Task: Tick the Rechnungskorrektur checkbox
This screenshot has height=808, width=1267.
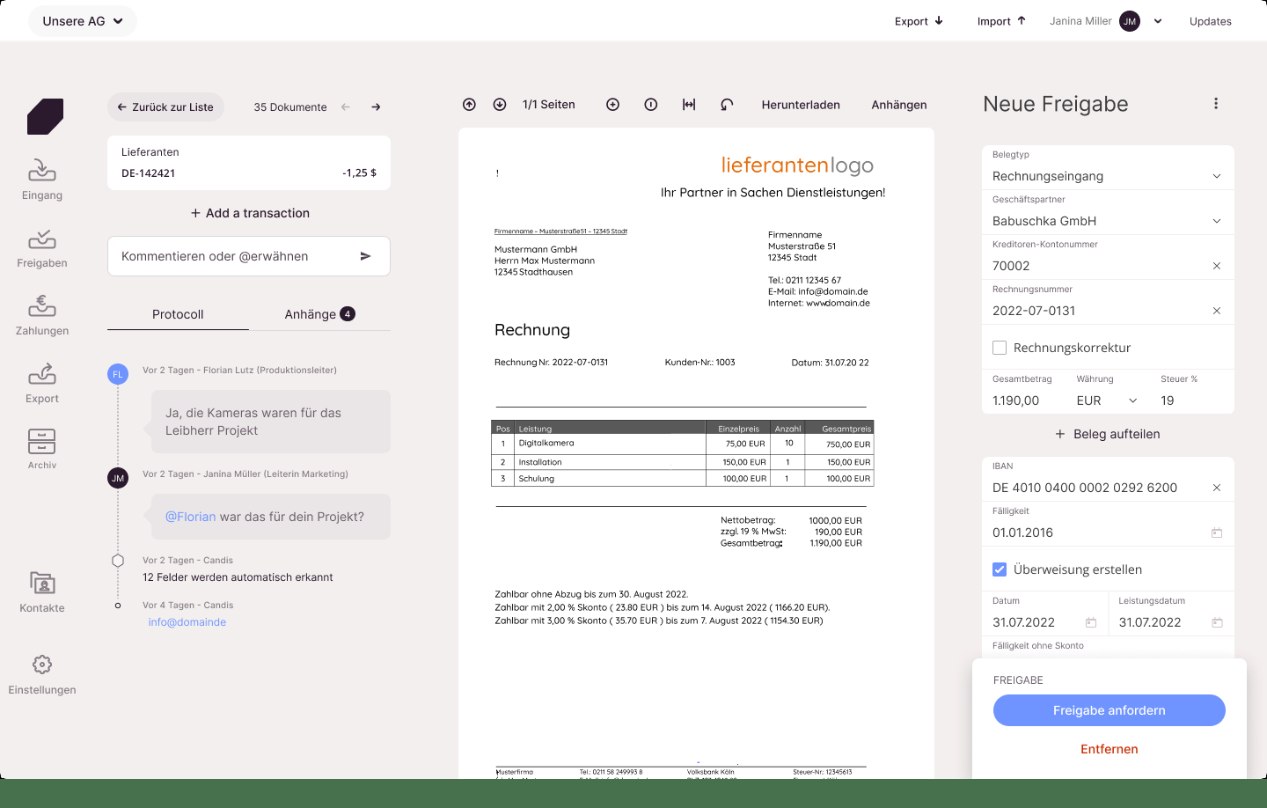Action: (x=1000, y=348)
